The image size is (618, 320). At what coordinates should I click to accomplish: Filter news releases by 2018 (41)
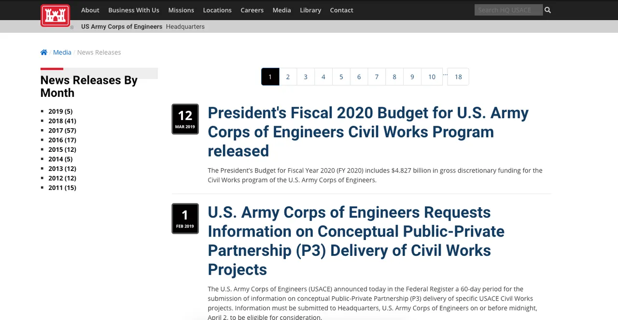pos(62,121)
